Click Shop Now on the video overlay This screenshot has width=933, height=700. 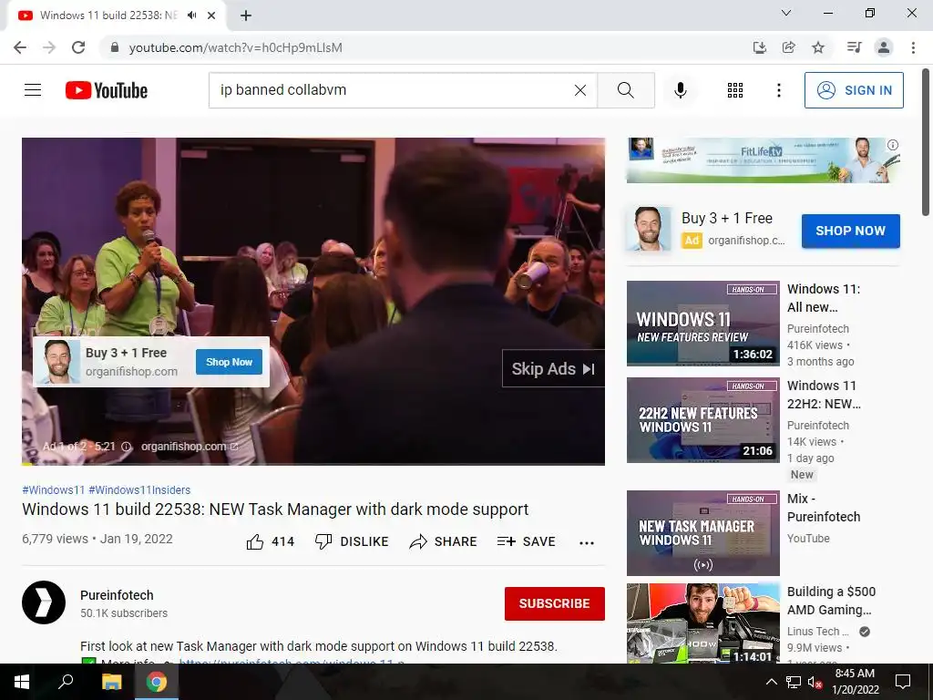[229, 362]
